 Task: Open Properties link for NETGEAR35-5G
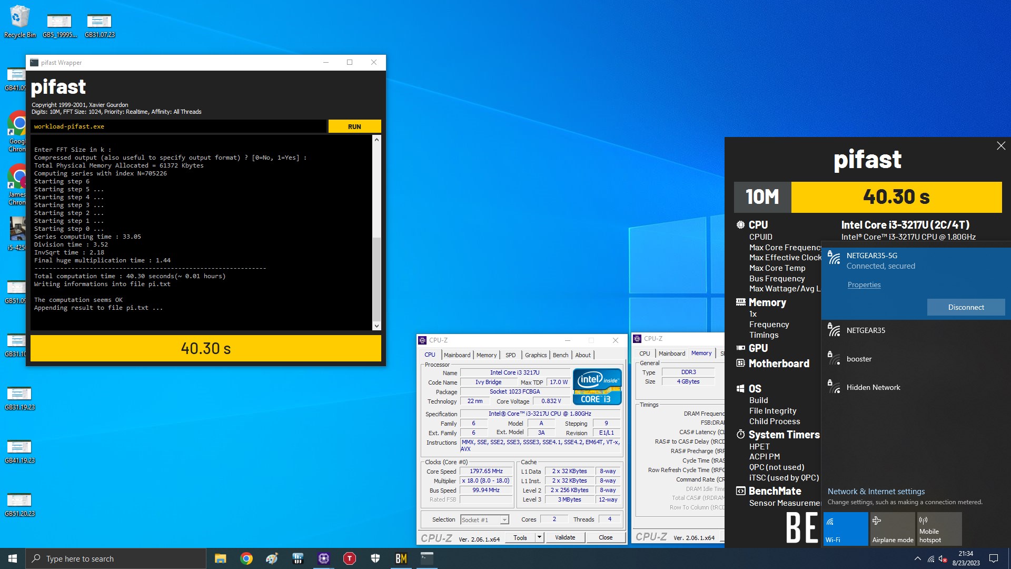(864, 284)
